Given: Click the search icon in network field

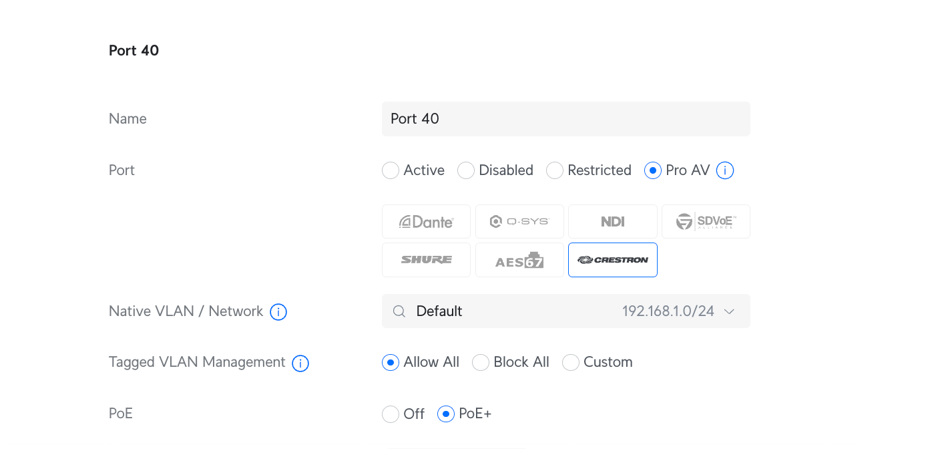Looking at the screenshot, I should [x=399, y=311].
